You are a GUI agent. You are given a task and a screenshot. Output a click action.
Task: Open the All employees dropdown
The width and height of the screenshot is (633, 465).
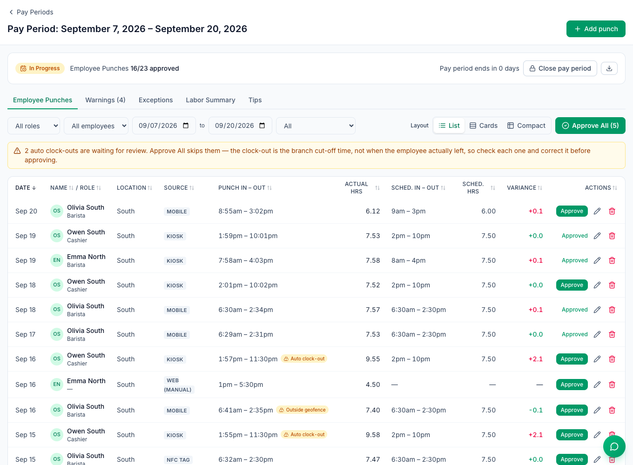[96, 126]
